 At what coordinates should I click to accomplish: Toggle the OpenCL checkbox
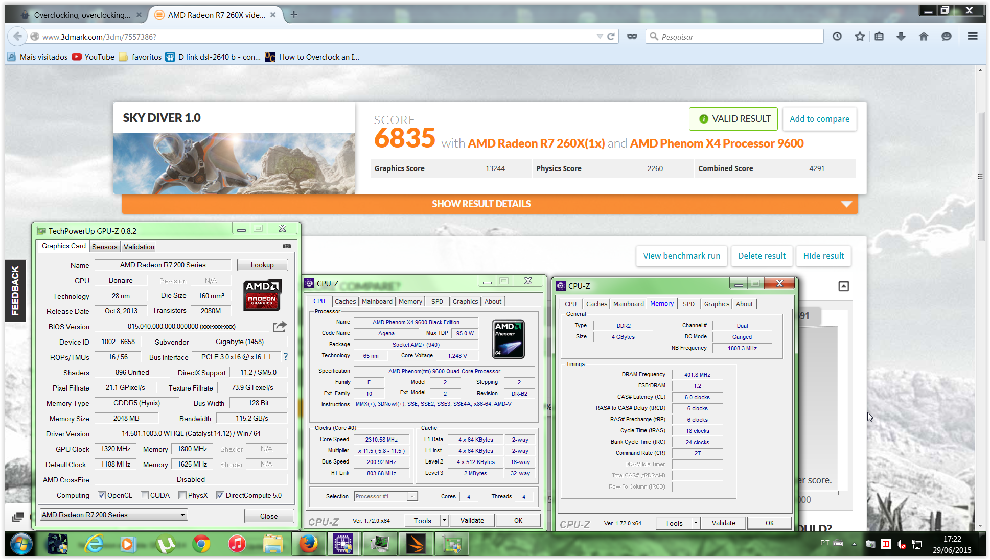102,495
